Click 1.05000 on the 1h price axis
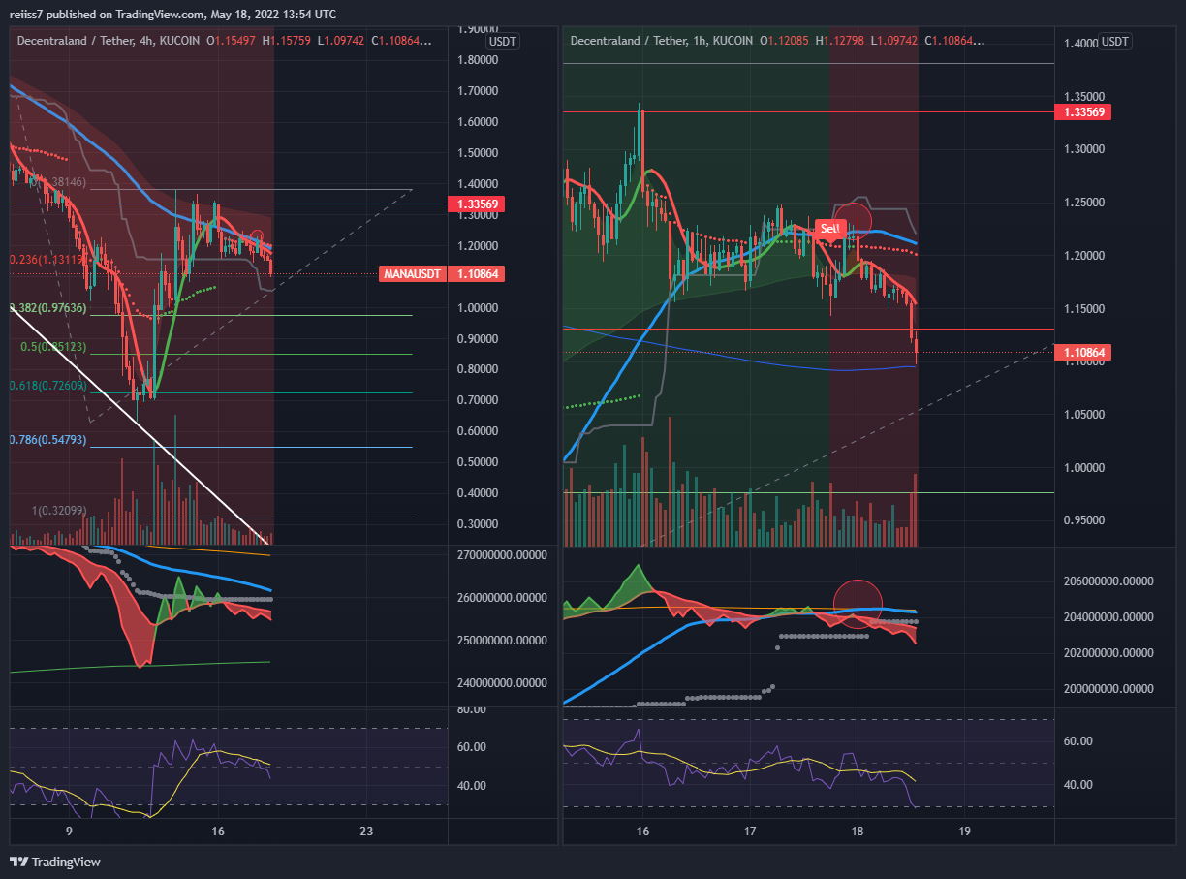1186x879 pixels. pyautogui.click(x=1085, y=414)
